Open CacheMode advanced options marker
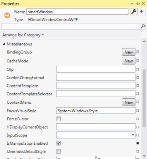The height and width of the screenshot is (159, 147). click(x=138, y=61)
